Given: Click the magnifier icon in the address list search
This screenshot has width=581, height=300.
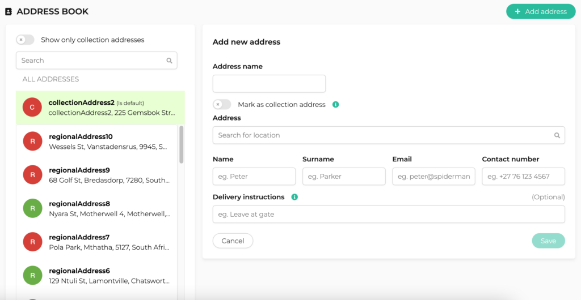Looking at the screenshot, I should pos(169,61).
